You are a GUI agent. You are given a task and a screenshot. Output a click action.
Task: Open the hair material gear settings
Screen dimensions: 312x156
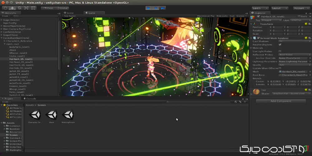[310, 90]
